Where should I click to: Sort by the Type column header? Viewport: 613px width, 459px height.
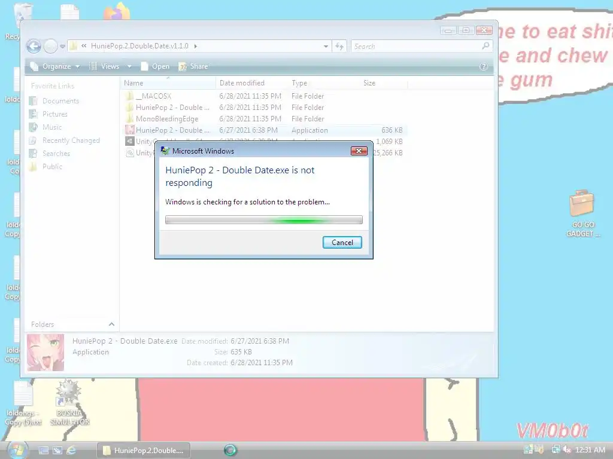[x=324, y=82]
